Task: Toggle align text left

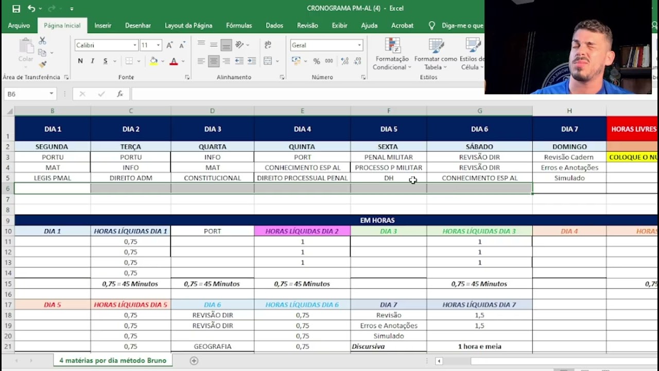Action: coord(201,61)
